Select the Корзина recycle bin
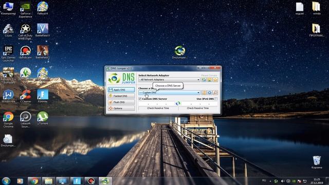 point(317,162)
